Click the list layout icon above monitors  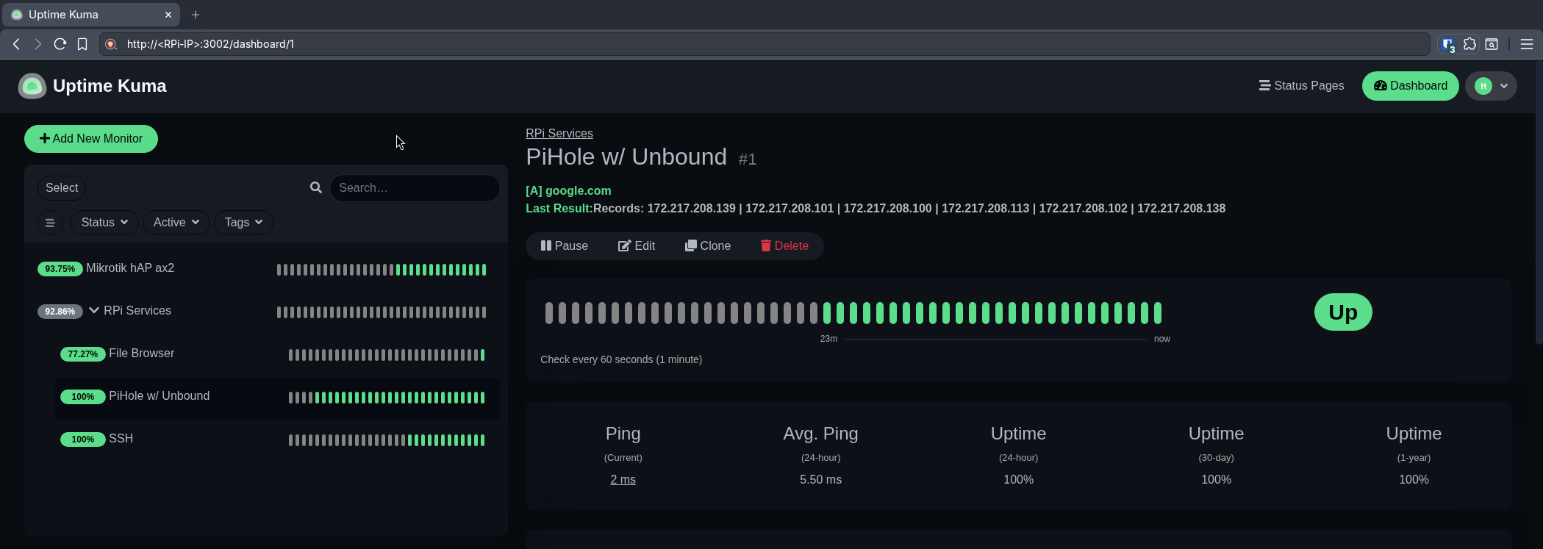[x=50, y=223]
